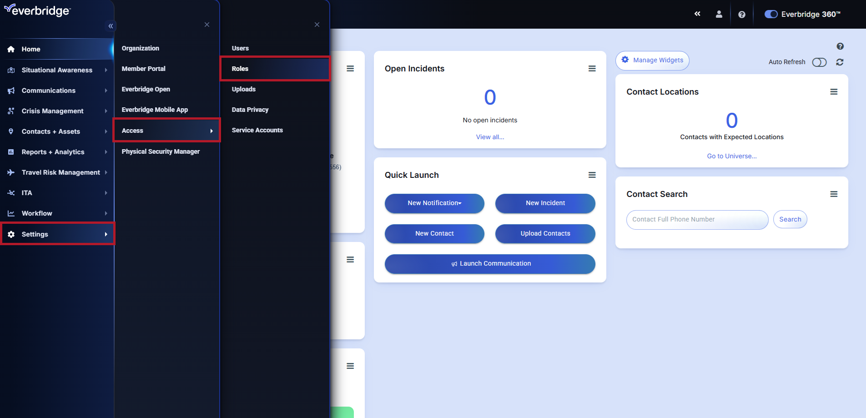
Task: Toggle the Everbridge 360 switch
Action: [x=770, y=15]
